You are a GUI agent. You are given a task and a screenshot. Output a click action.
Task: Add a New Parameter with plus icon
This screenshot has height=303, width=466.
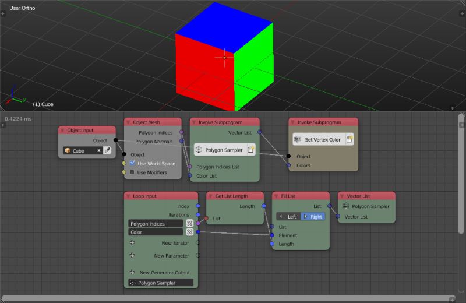click(x=132, y=255)
